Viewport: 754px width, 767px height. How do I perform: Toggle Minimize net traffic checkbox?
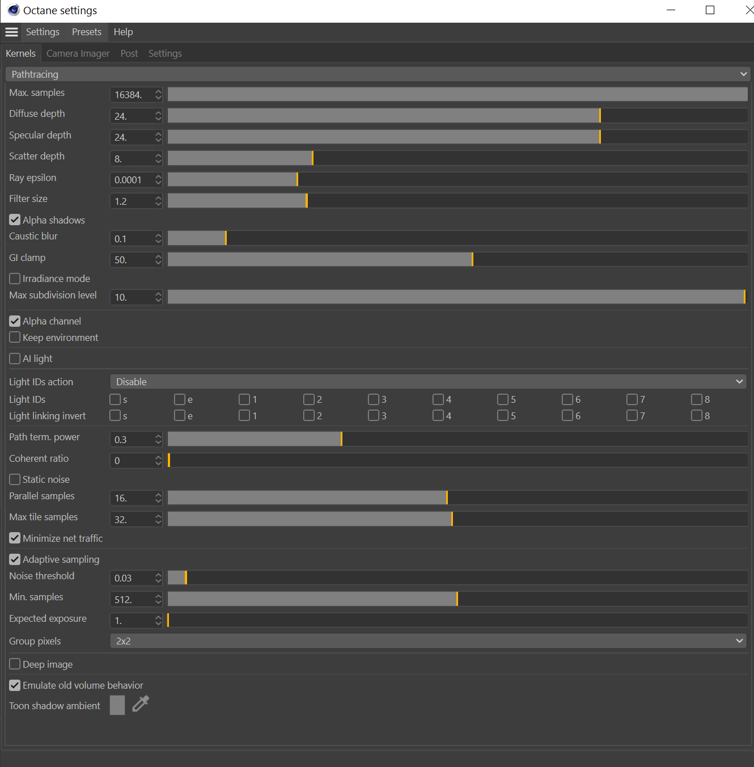[x=15, y=538]
